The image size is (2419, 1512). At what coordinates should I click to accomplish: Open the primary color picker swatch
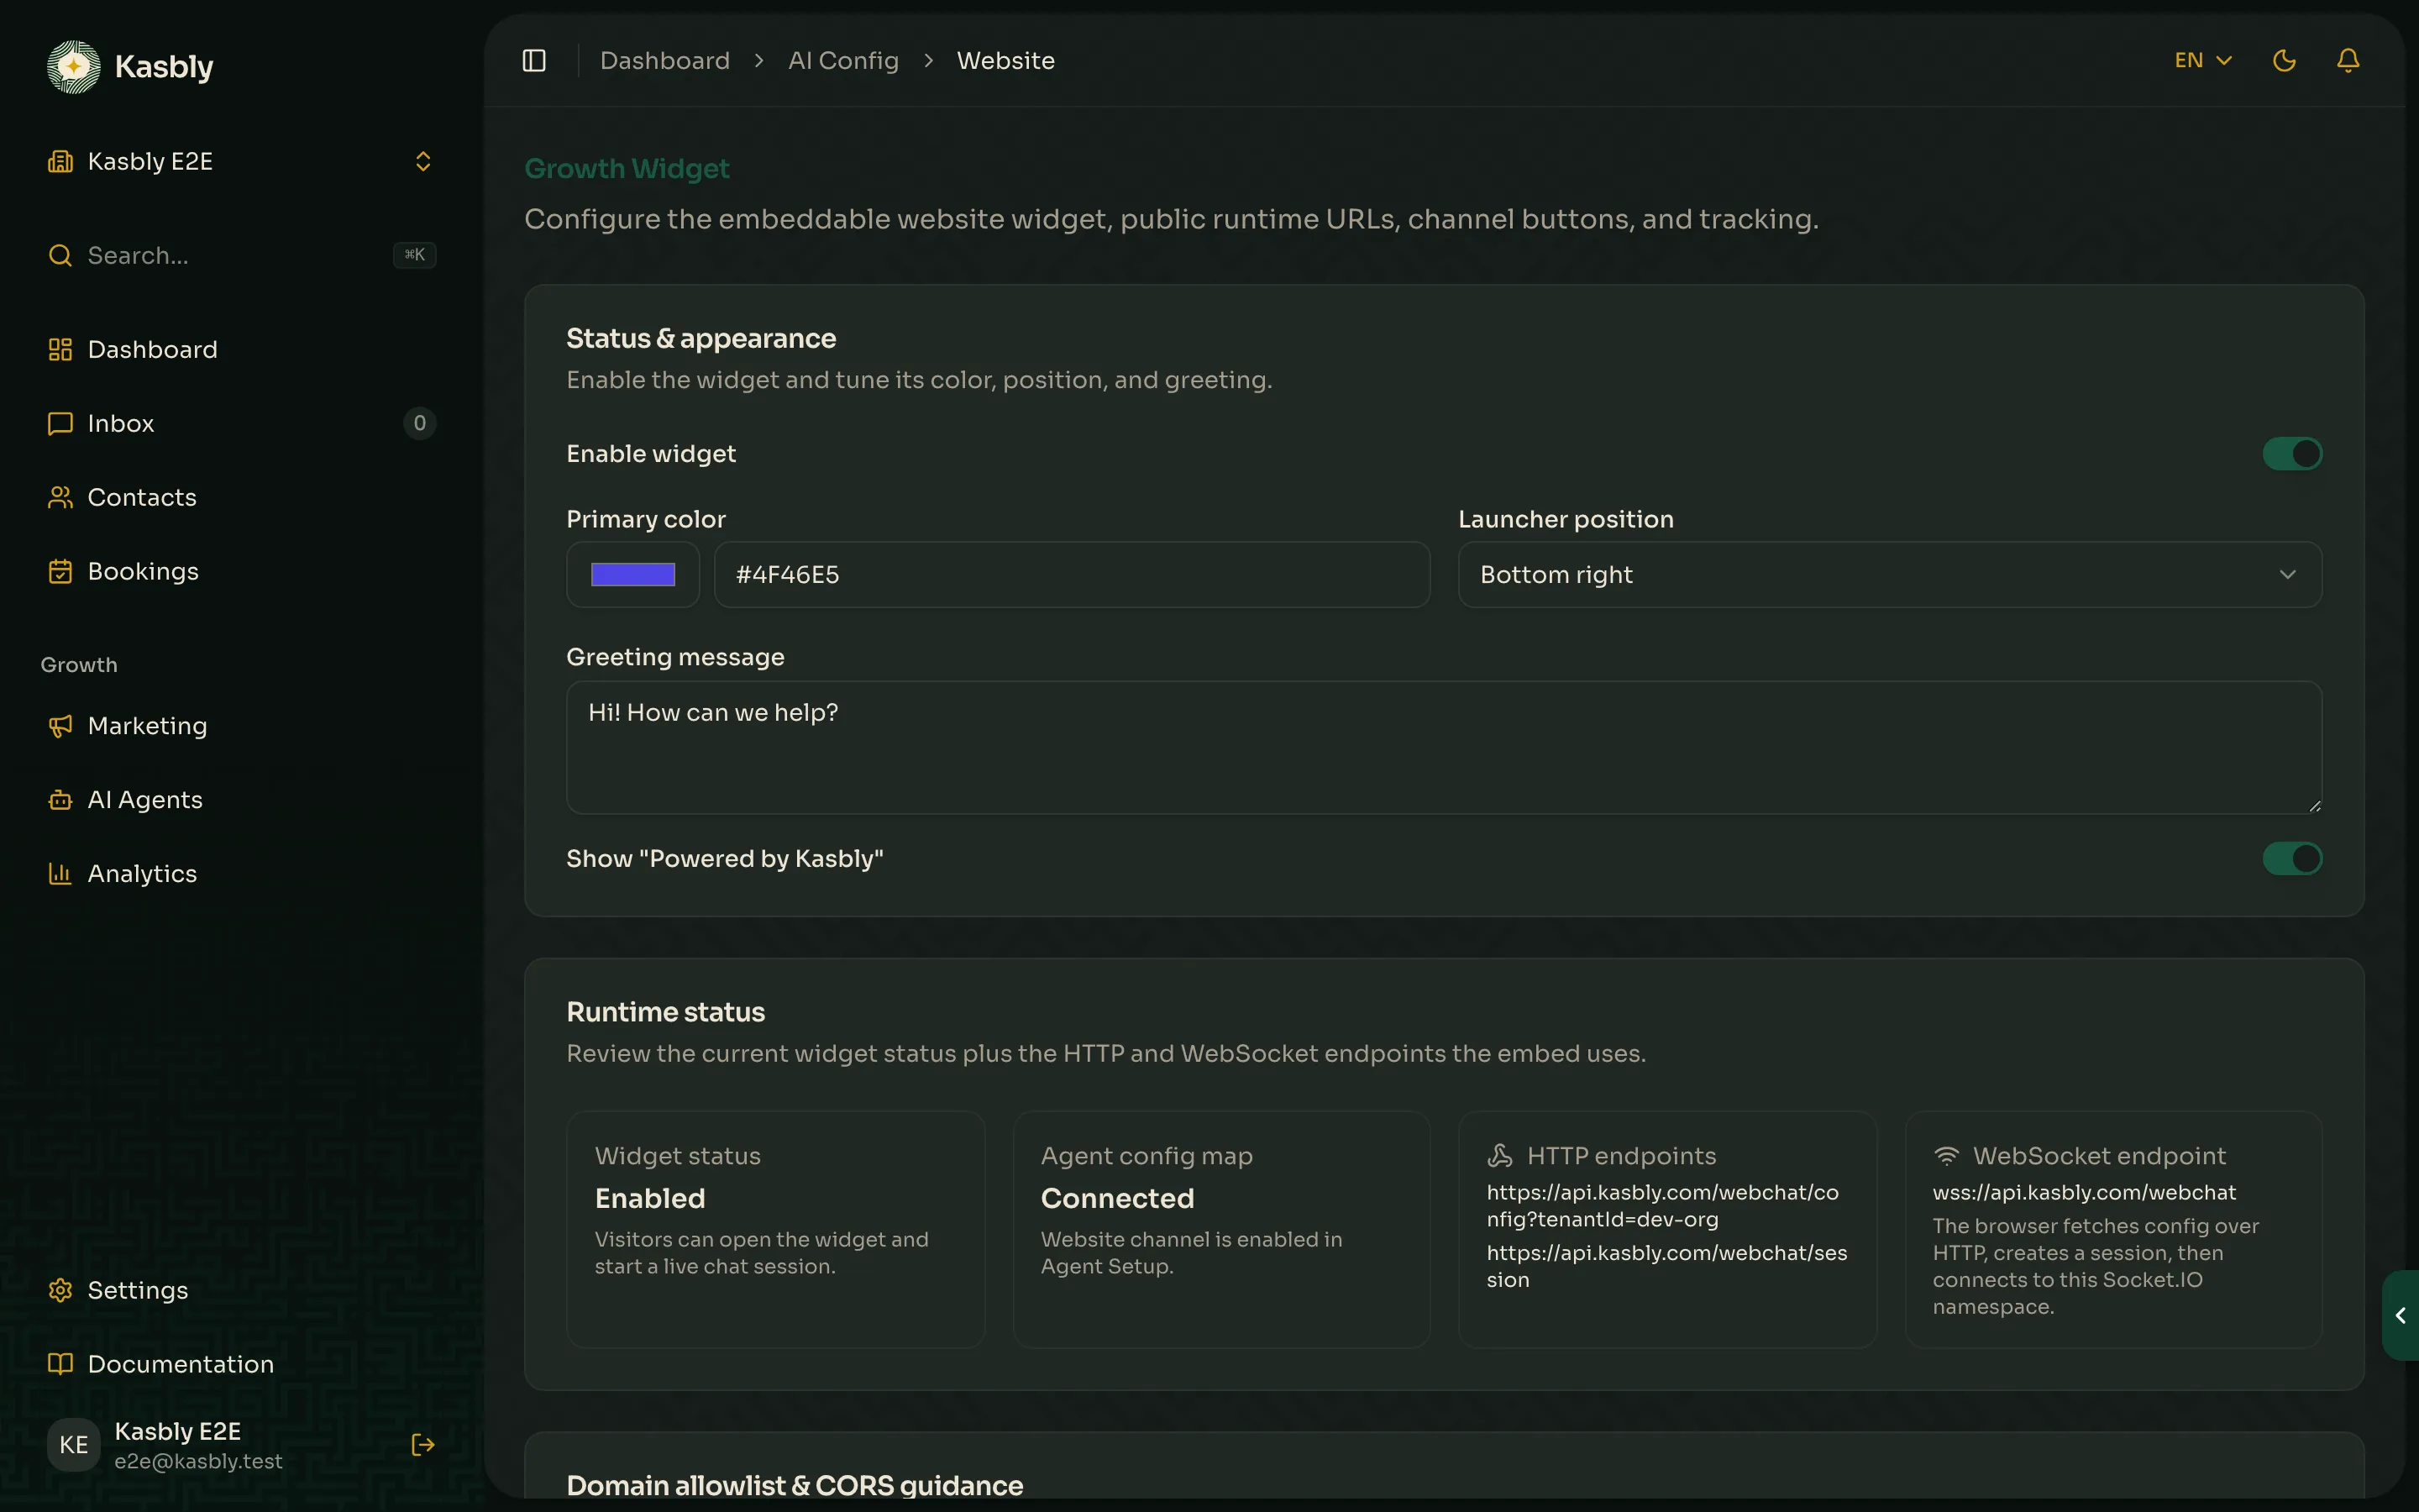point(632,575)
